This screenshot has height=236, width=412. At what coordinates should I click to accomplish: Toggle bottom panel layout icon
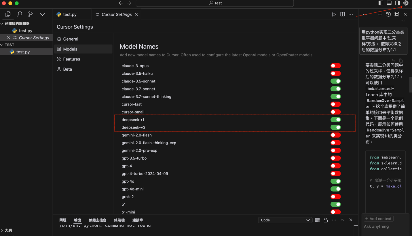point(389,3)
